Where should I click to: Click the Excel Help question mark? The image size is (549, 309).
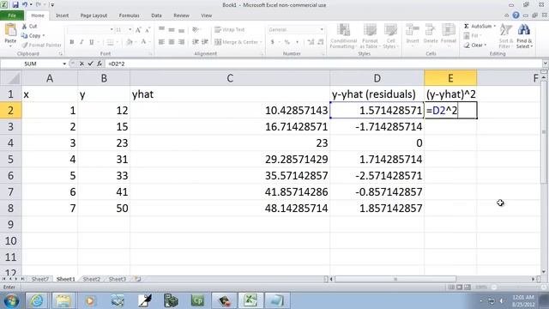(516, 15)
